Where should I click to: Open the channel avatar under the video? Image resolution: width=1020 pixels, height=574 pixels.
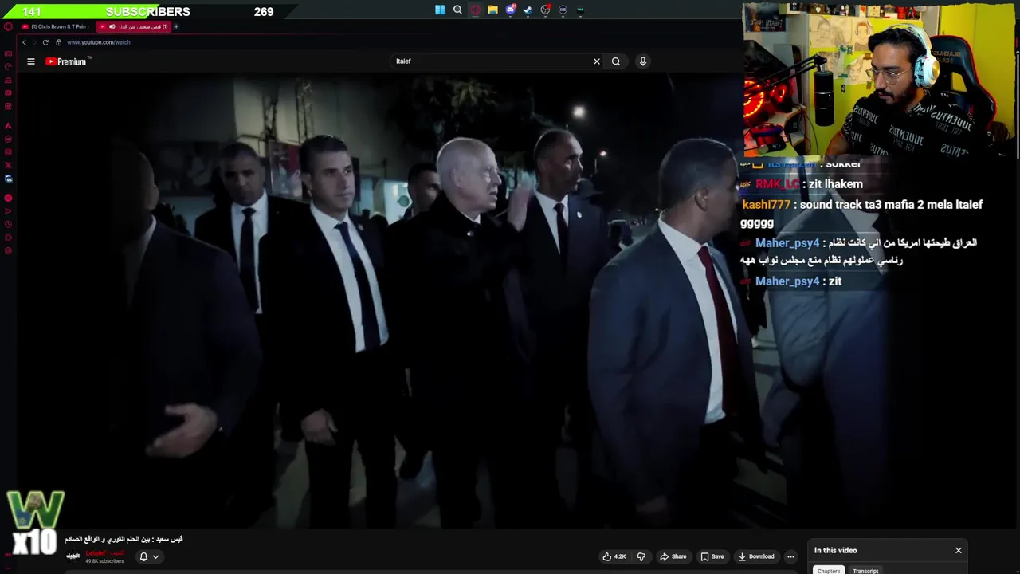click(73, 556)
